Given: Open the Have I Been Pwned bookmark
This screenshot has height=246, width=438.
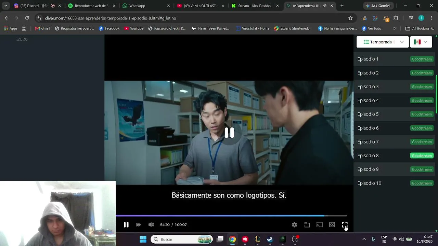Looking at the screenshot, I should (x=211, y=28).
